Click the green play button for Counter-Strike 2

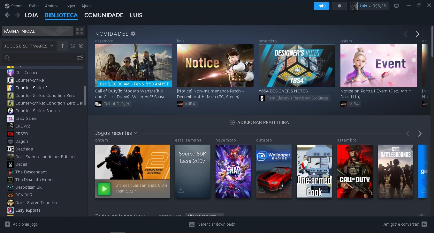click(x=104, y=189)
